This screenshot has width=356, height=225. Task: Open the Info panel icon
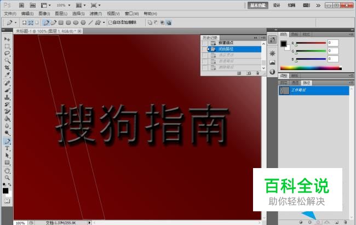(x=272, y=72)
